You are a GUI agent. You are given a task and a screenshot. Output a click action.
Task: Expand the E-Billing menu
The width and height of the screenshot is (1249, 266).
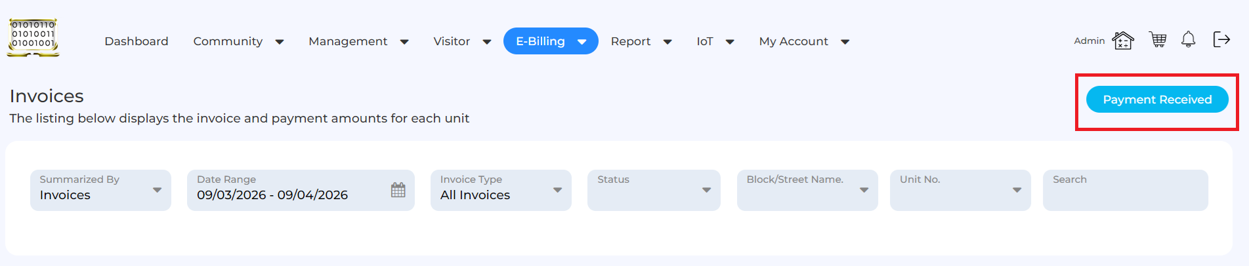(551, 41)
